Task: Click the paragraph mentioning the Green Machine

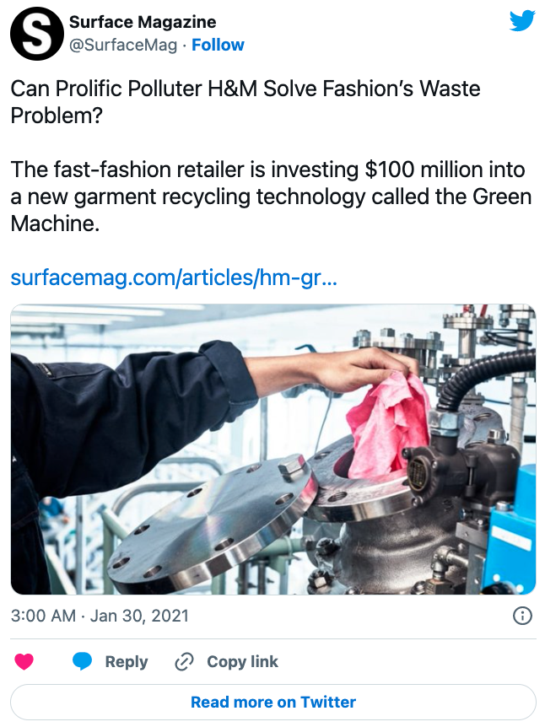Action: (x=271, y=197)
